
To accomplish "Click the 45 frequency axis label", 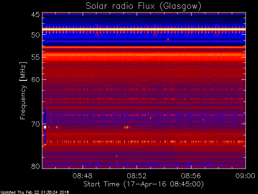I will 35,15.
